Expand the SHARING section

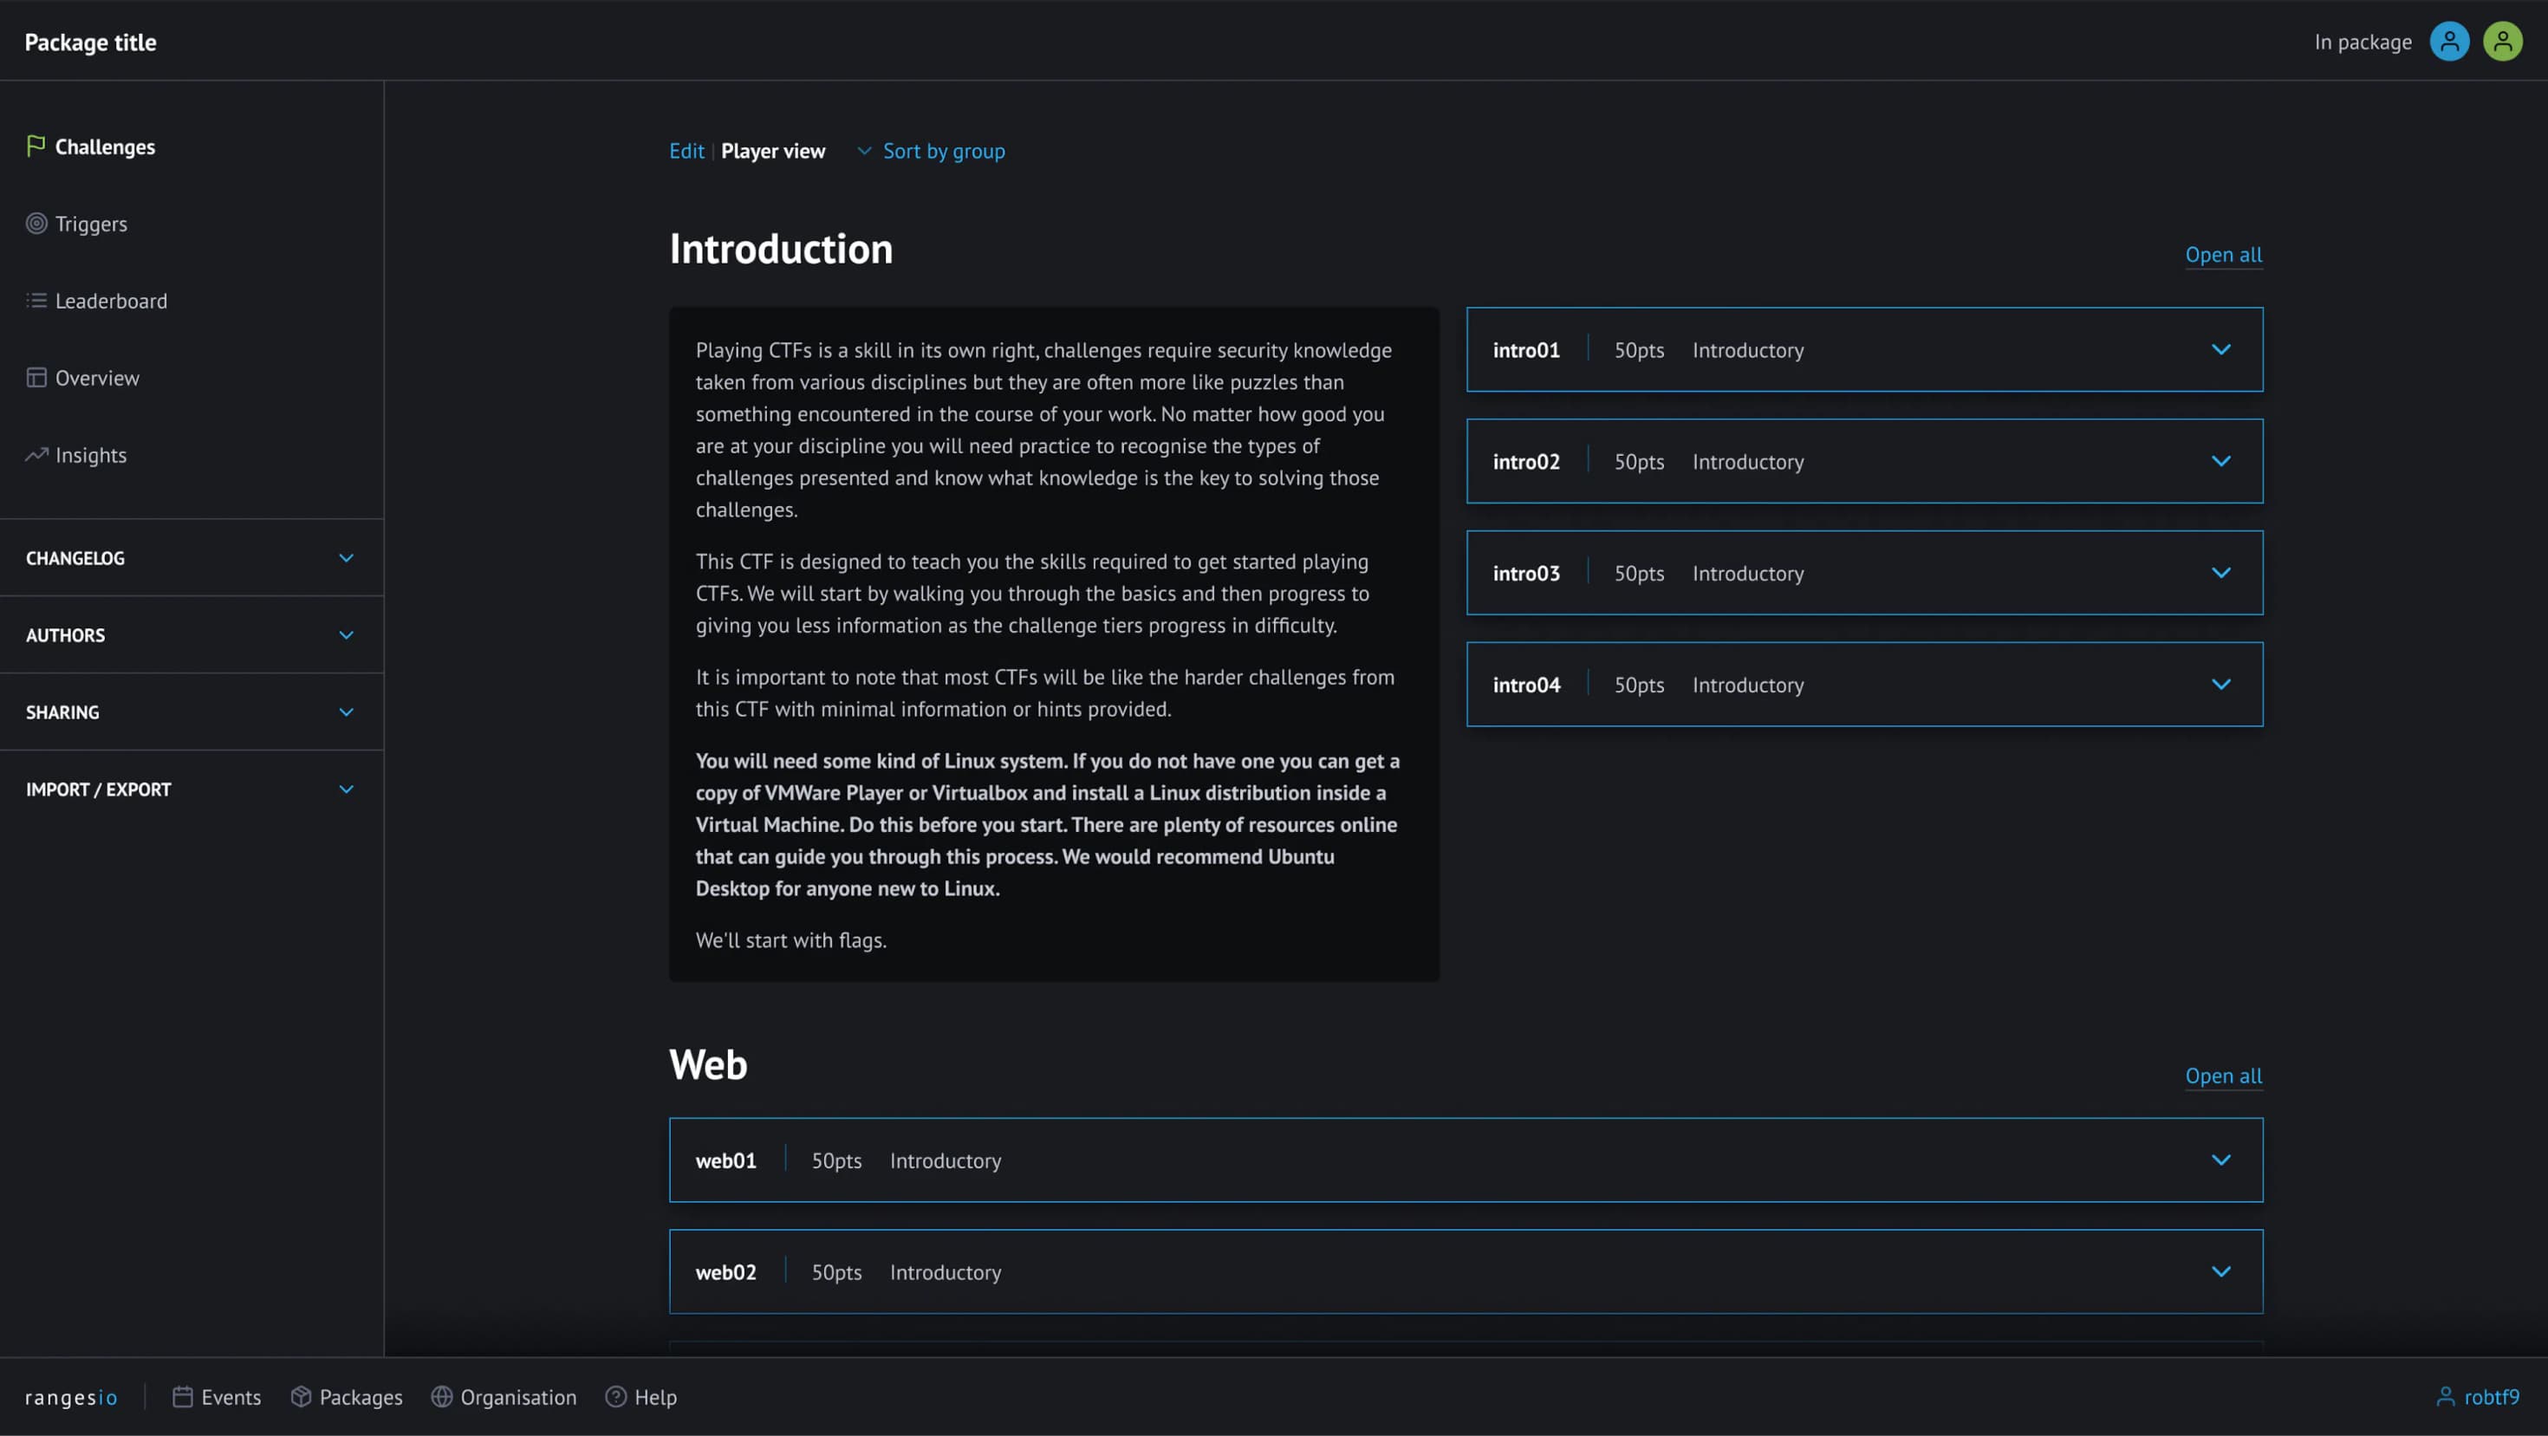[x=346, y=712]
